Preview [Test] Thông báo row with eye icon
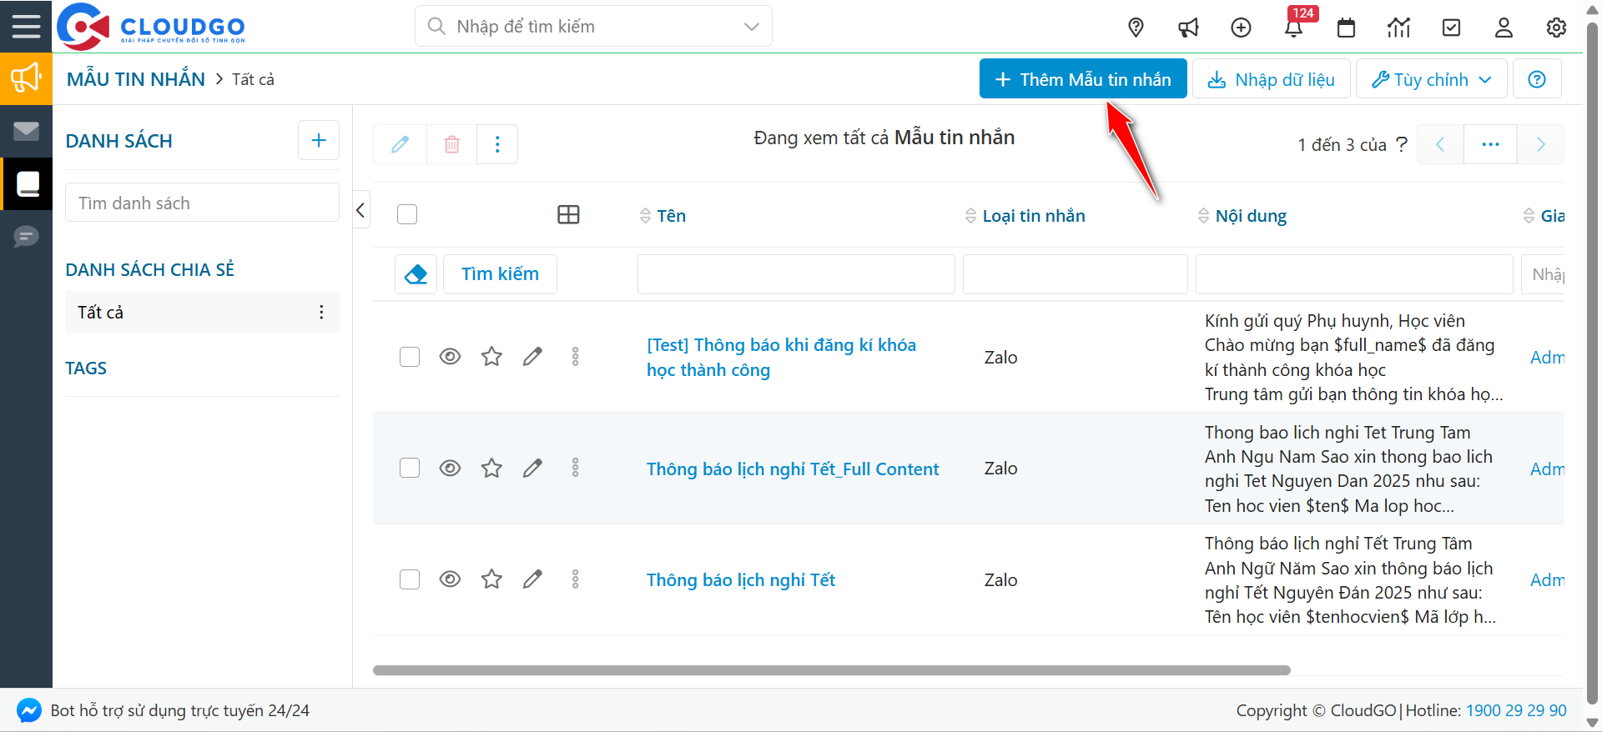The width and height of the screenshot is (1602, 732). tap(450, 357)
